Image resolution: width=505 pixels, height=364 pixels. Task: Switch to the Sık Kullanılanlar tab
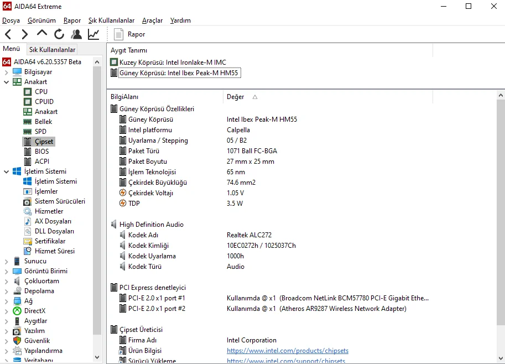(52, 50)
